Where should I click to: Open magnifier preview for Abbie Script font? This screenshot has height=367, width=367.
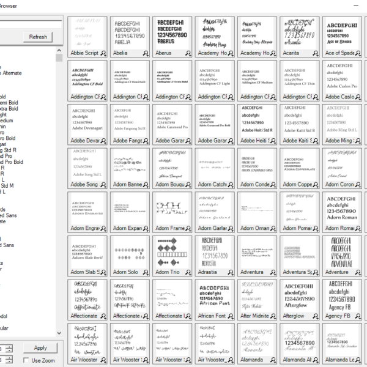103,53
